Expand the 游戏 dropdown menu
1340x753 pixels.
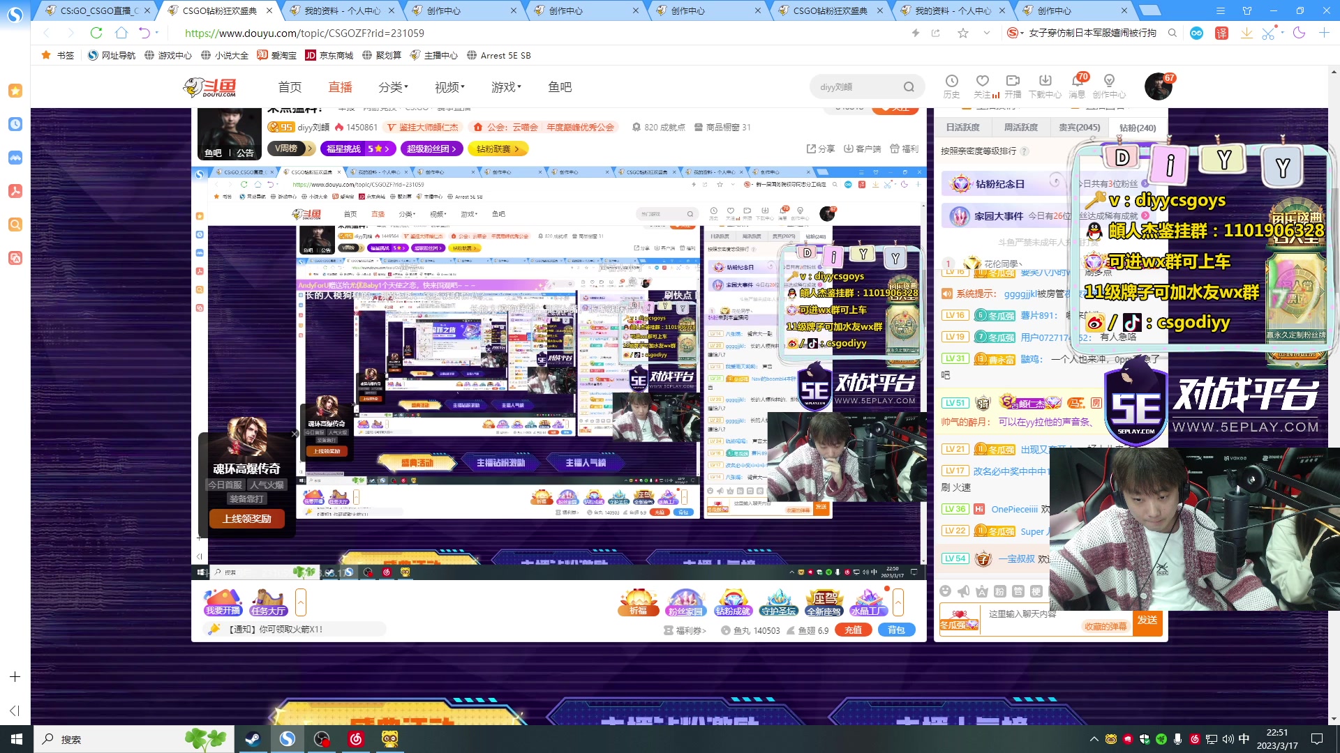coord(506,87)
